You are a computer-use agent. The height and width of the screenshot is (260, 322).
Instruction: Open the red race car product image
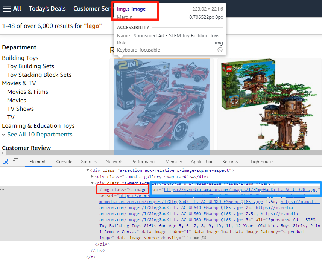tap(162, 107)
